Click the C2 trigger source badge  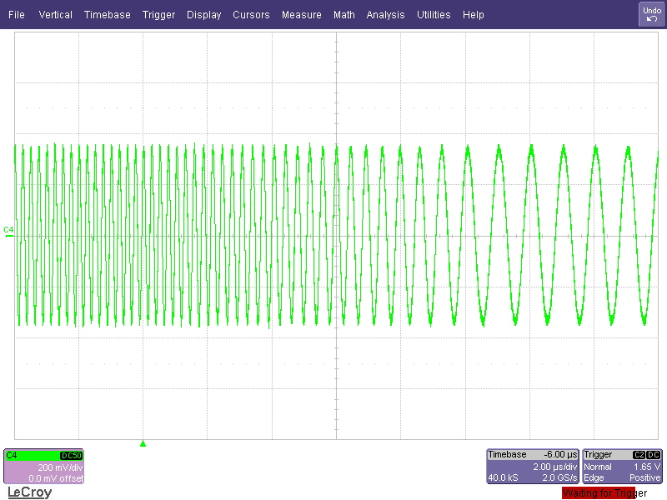(639, 455)
